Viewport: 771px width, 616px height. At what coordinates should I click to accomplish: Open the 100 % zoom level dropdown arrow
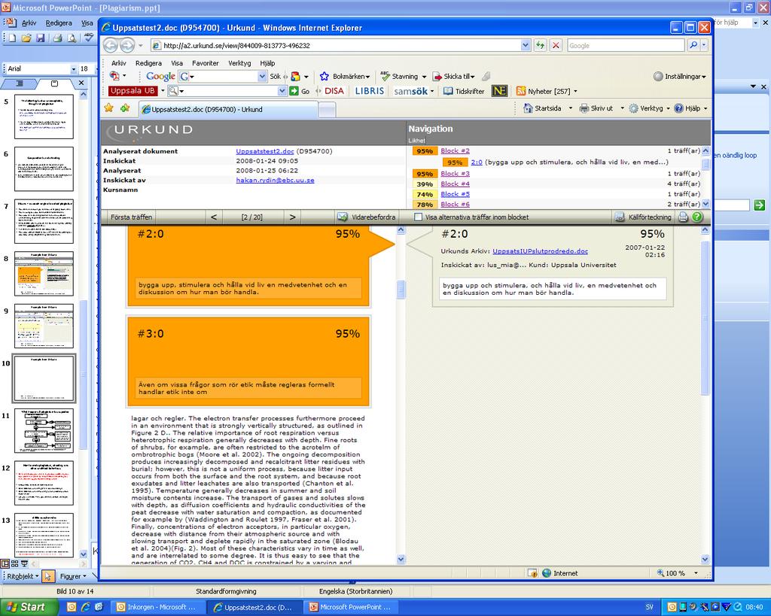696,573
